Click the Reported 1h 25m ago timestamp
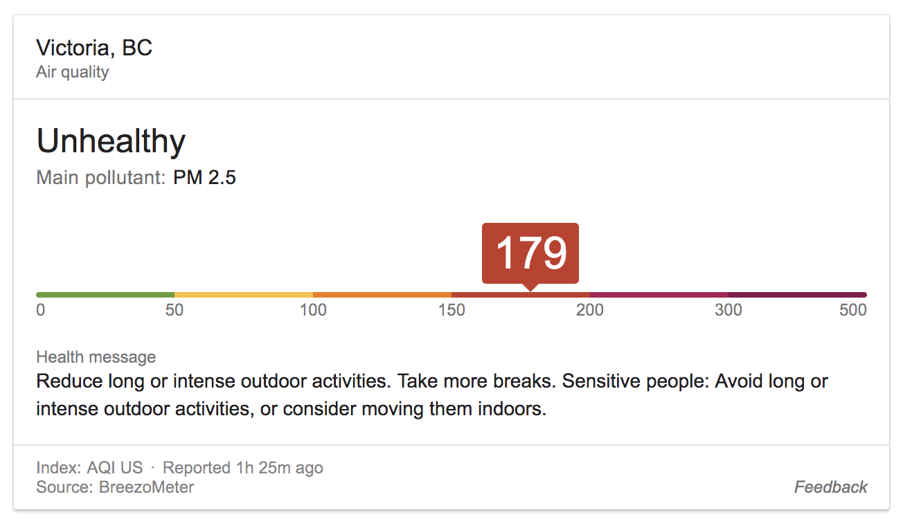The image size is (903, 526). click(243, 468)
